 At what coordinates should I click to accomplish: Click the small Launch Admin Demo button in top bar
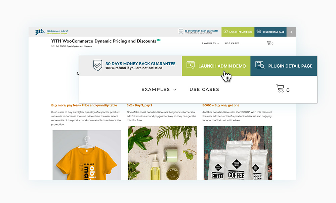pos(238,32)
